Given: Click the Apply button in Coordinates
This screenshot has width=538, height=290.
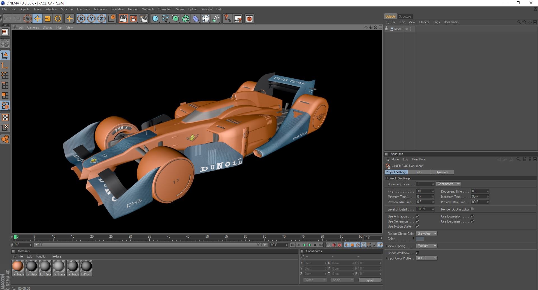Looking at the screenshot, I should (370, 280).
